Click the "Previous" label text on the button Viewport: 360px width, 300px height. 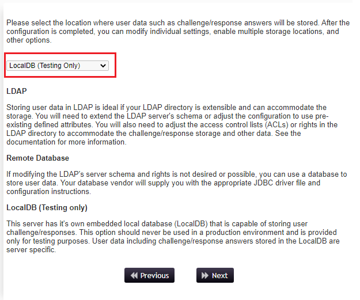[154, 275]
